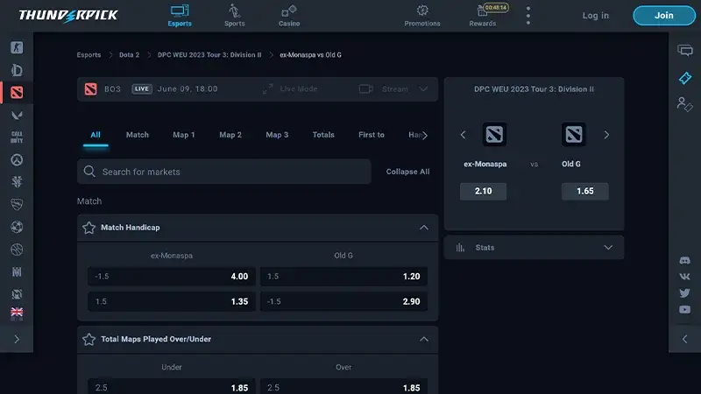The height and width of the screenshot is (394, 701).
Task: Click Log in
Action: [x=596, y=16]
